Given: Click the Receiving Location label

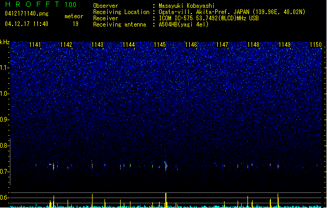Looking at the screenshot, I should click(x=121, y=12).
